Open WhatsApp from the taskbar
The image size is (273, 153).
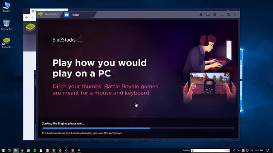pyautogui.click(x=29, y=150)
